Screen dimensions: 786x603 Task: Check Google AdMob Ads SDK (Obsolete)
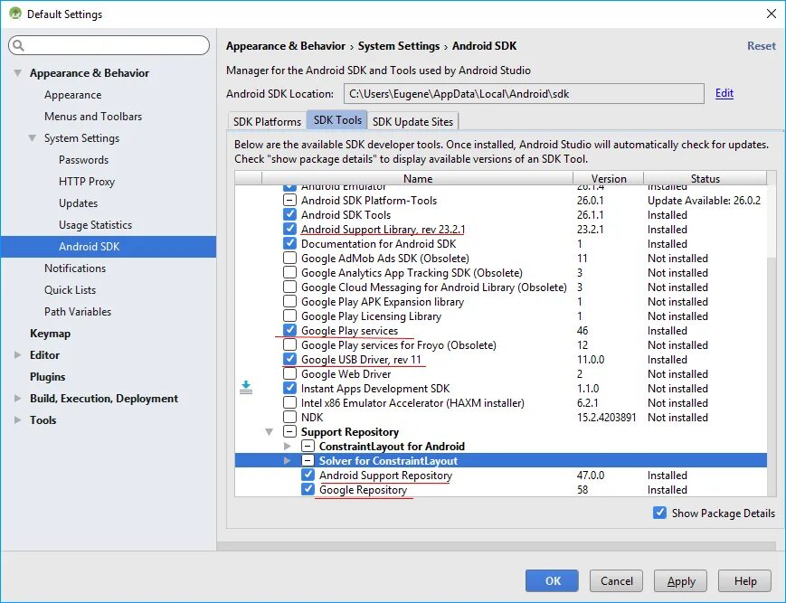point(289,259)
